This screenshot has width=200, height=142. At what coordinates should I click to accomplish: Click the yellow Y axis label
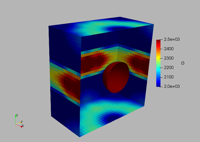pos(22,121)
